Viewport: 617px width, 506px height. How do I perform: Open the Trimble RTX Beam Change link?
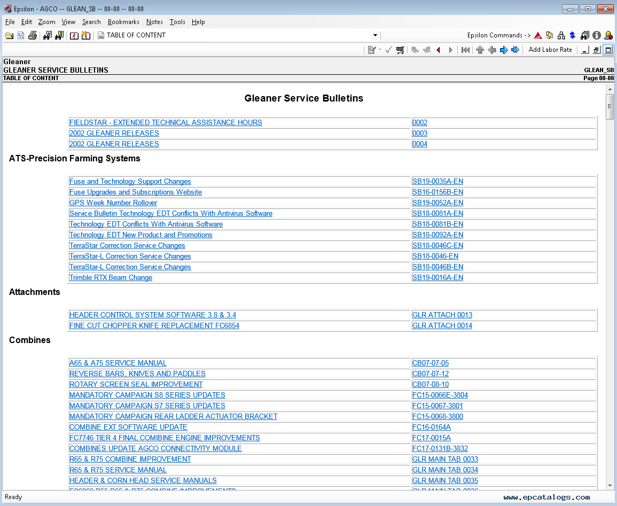(x=111, y=278)
